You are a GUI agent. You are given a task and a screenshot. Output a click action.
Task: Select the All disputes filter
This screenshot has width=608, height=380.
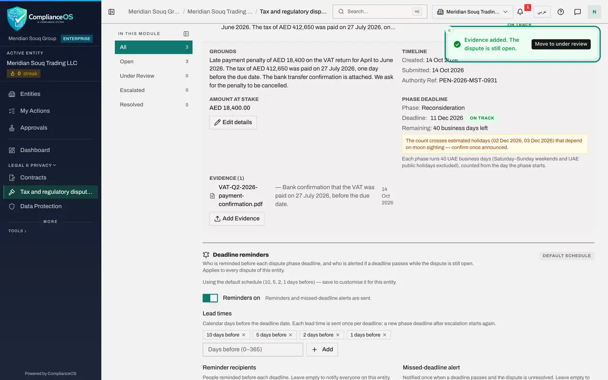[x=153, y=47]
